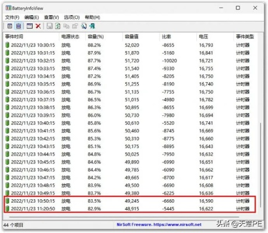
Task: Click the red X clear log icon
Action: coord(38,26)
